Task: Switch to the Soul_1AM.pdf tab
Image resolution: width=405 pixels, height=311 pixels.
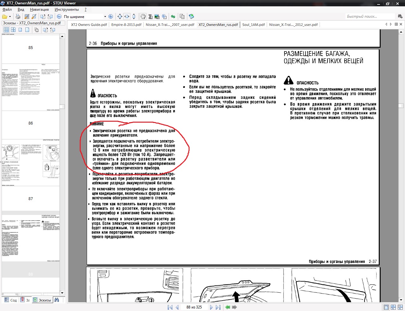Action: click(253, 25)
